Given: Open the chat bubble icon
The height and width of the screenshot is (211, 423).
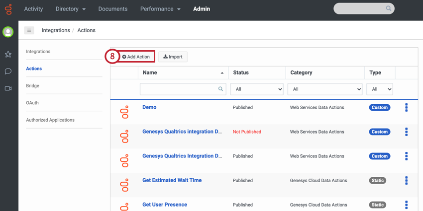Looking at the screenshot, I should (x=8, y=71).
